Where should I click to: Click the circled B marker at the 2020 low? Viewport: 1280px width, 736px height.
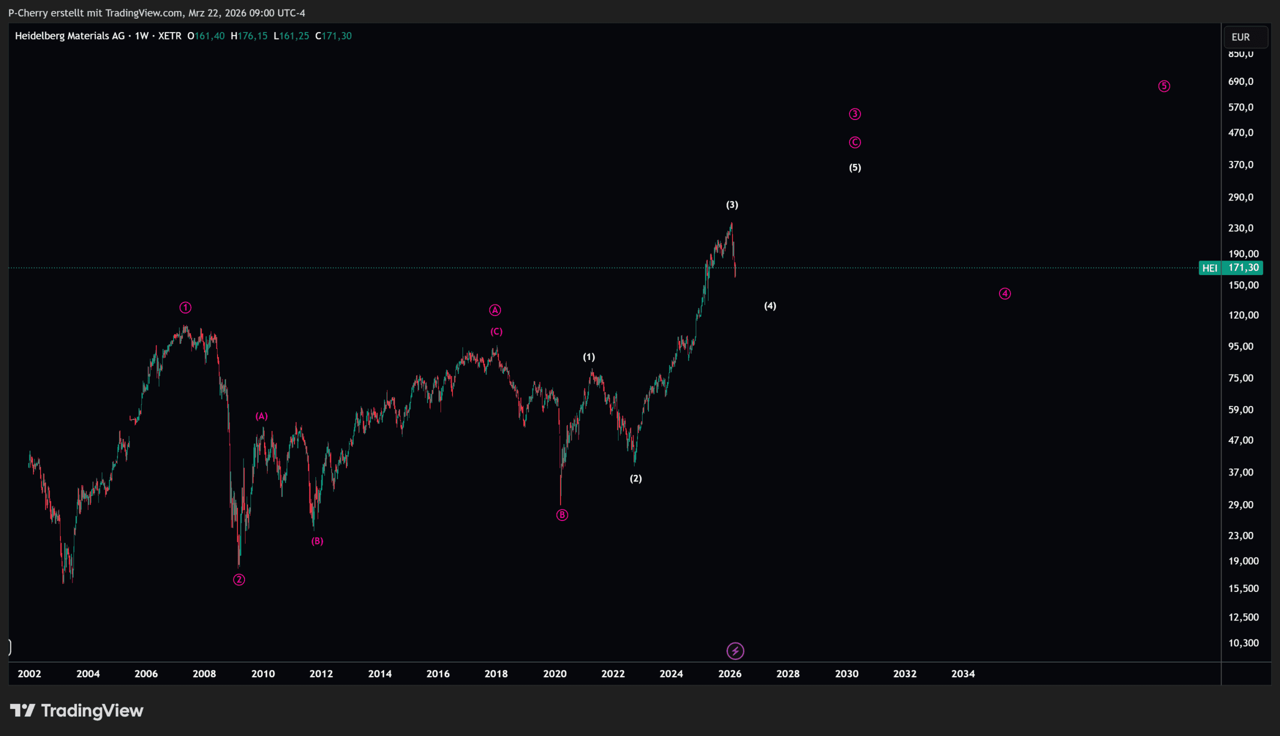(562, 515)
